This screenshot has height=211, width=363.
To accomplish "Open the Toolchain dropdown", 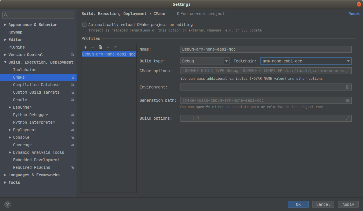I will [348, 61].
